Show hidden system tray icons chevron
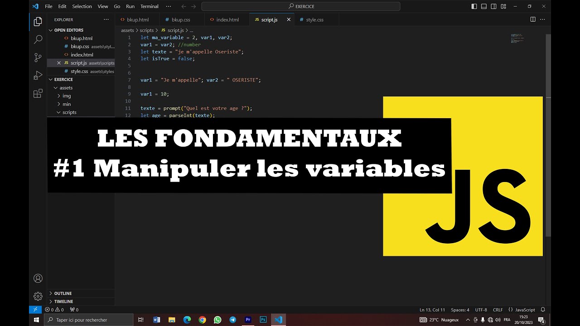580x326 pixels. pos(468,320)
